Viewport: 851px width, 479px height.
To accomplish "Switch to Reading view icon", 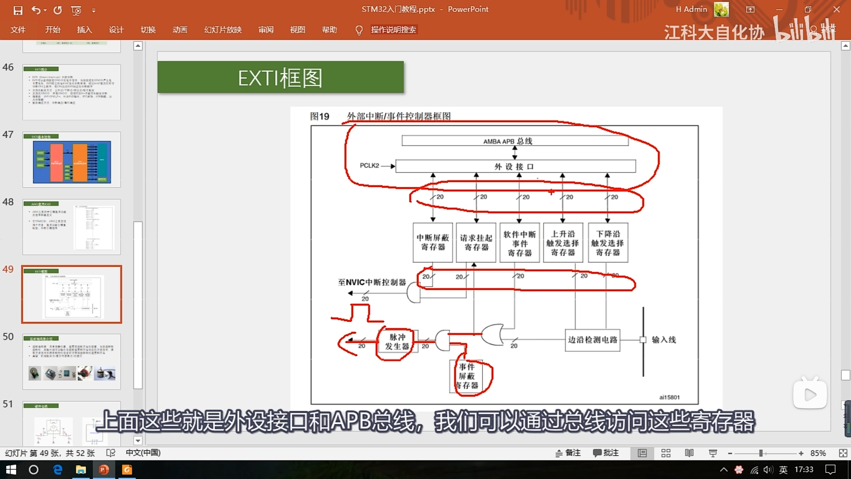I will [689, 453].
